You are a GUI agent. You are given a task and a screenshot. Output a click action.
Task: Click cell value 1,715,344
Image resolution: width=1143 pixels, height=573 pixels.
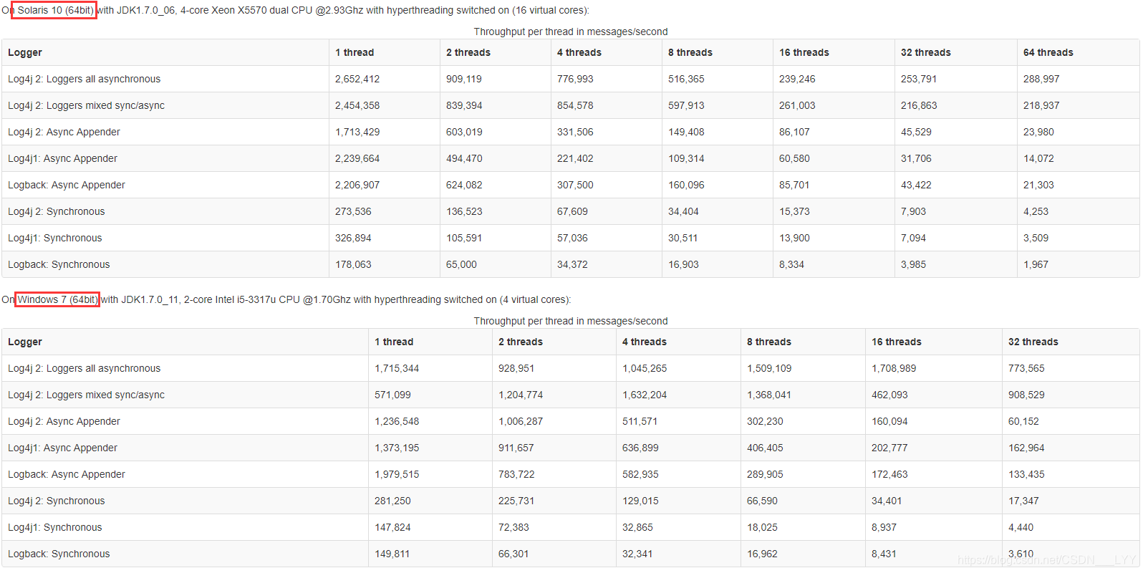click(x=397, y=368)
